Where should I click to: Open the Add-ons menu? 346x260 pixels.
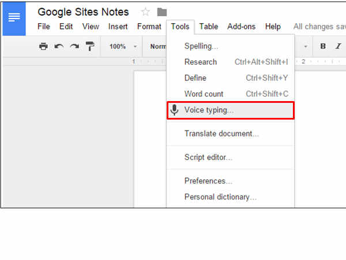point(242,27)
